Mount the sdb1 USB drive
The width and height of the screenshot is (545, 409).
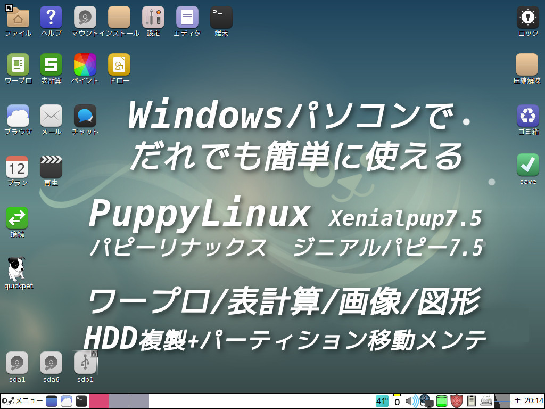85,364
